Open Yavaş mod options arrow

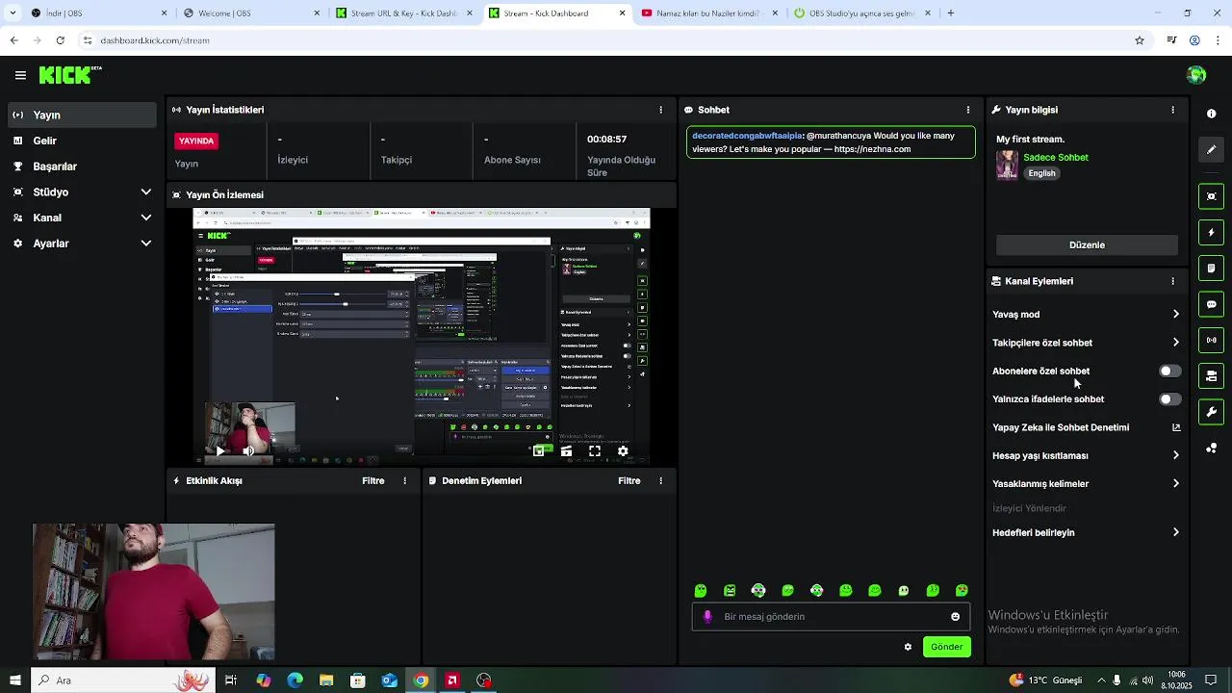[1175, 314]
